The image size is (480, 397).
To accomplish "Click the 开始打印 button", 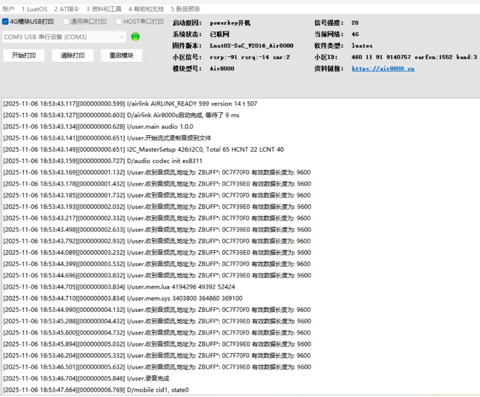I will point(24,56).
